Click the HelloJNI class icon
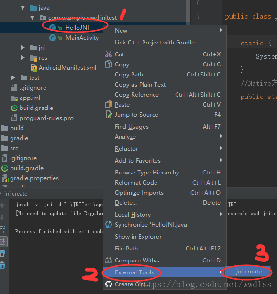The image size is (277, 294). 53,28
